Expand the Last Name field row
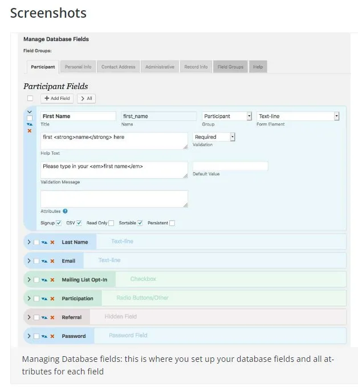358x387 pixels. click(x=29, y=242)
